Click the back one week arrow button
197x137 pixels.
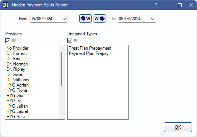[85, 18]
